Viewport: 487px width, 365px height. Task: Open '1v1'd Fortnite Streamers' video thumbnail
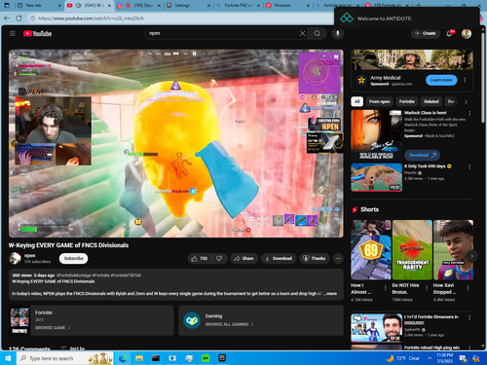pyautogui.click(x=376, y=328)
